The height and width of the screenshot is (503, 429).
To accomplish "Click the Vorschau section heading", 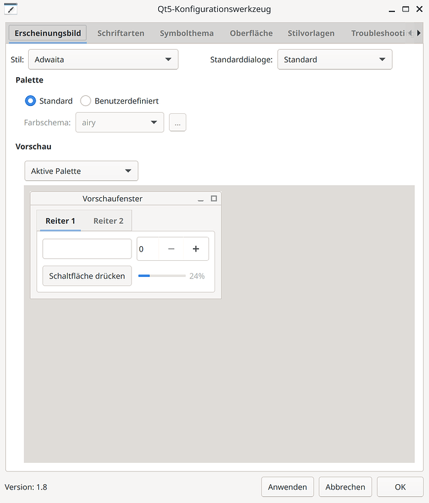I will 34,147.
